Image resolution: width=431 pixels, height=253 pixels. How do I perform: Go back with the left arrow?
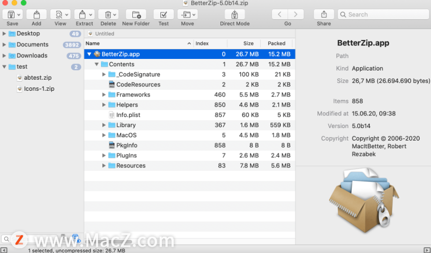coord(280,14)
